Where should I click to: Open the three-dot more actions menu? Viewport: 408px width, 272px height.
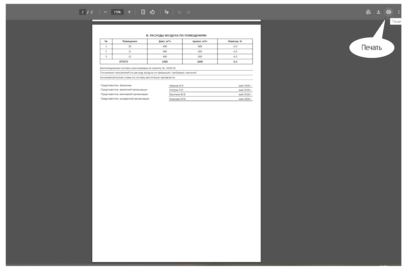pos(399,12)
